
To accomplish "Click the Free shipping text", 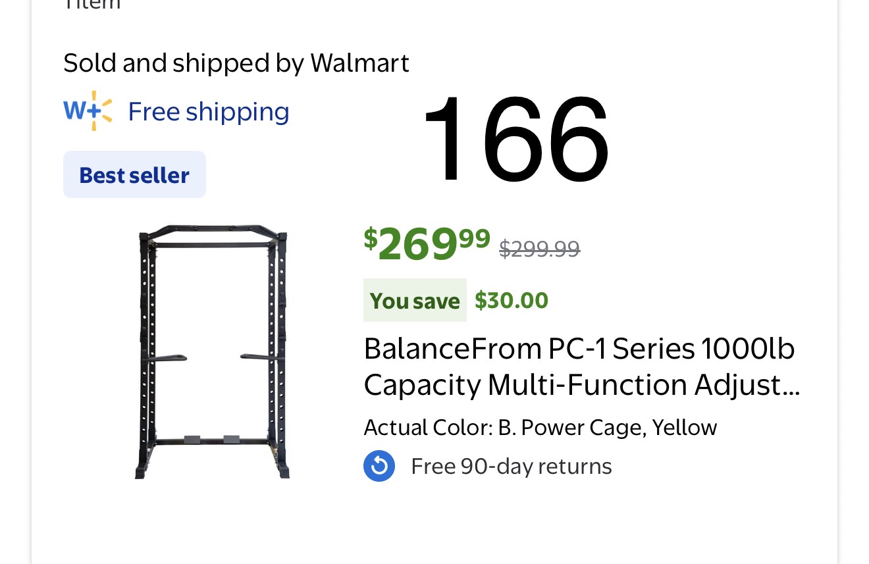I will click(208, 112).
